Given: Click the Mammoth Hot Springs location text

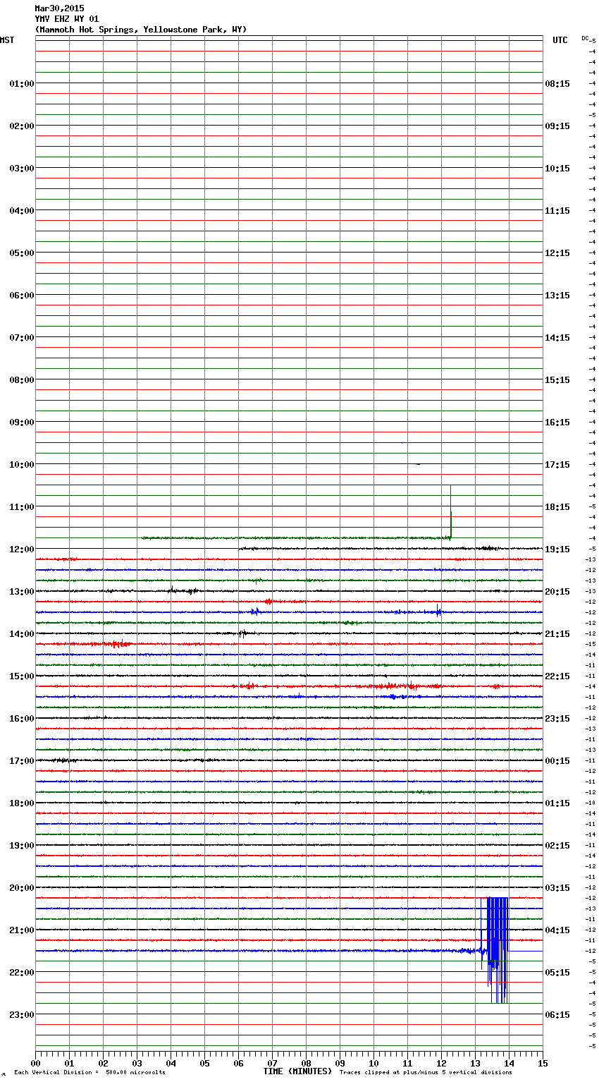Looking at the screenshot, I should (x=141, y=30).
